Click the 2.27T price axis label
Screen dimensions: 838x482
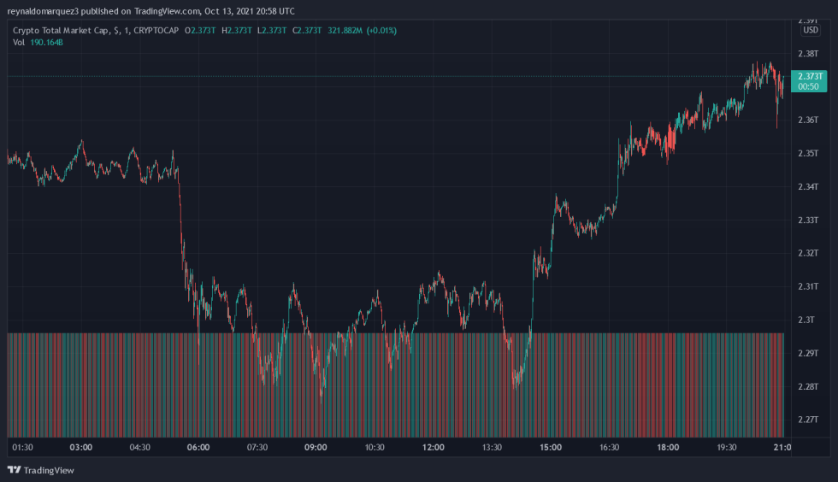coord(808,420)
